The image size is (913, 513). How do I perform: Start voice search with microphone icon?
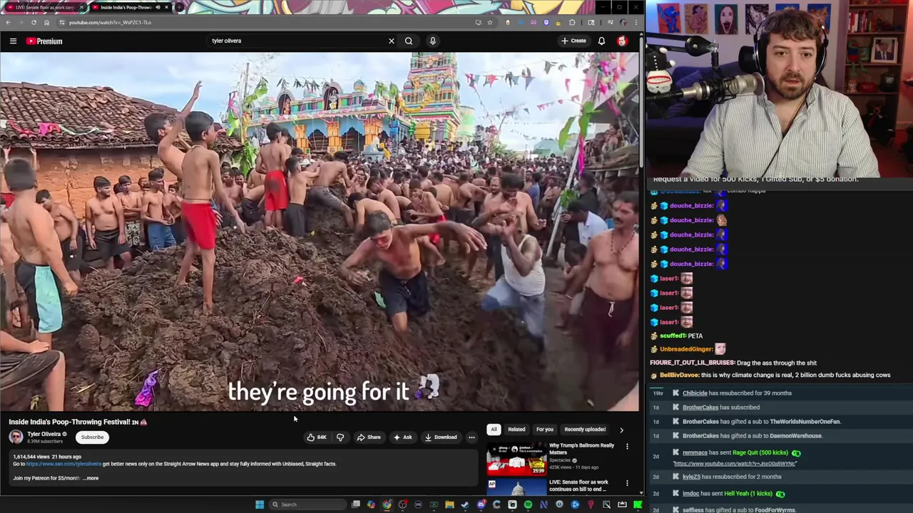click(x=432, y=41)
